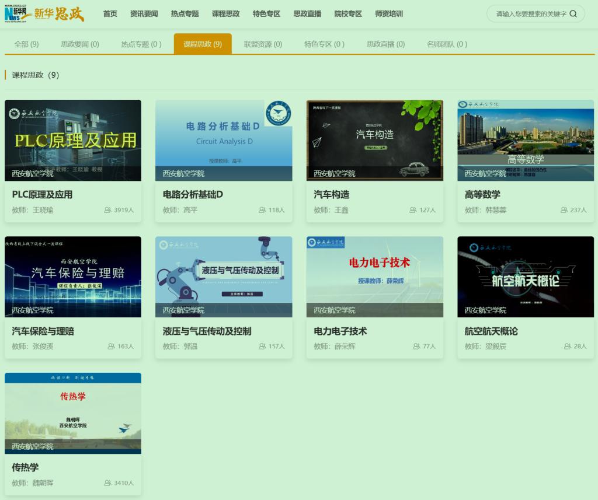Viewport: 598px width, 500px height.
Task: Switch to the 全部 (9) tab
Action: pyautogui.click(x=26, y=44)
